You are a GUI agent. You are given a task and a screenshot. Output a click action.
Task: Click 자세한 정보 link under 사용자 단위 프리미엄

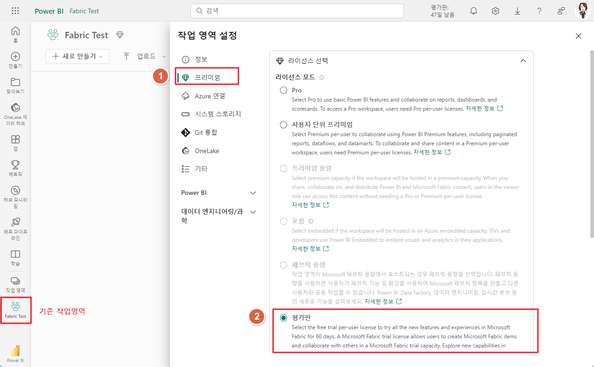(x=432, y=152)
